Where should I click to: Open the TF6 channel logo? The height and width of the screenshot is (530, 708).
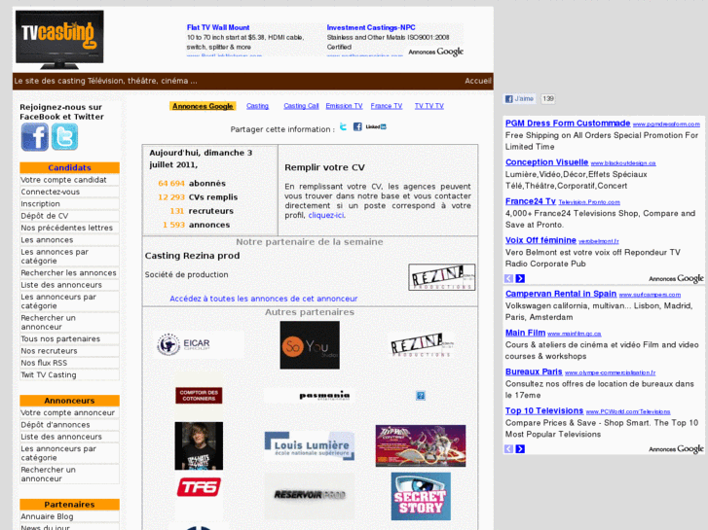click(x=199, y=487)
